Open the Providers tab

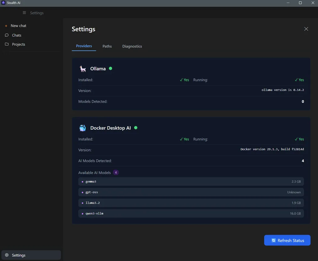tap(84, 46)
